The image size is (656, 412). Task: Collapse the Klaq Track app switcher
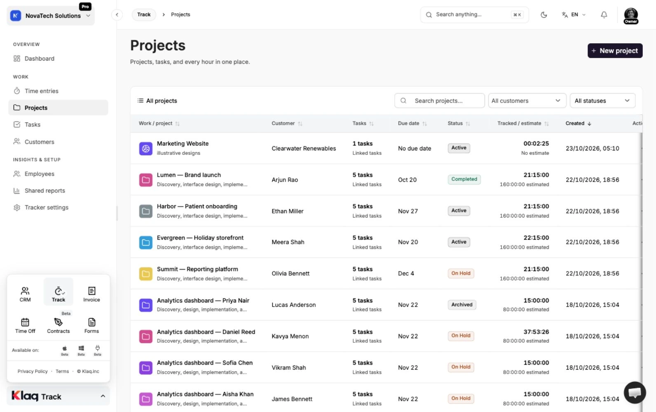(x=59, y=396)
